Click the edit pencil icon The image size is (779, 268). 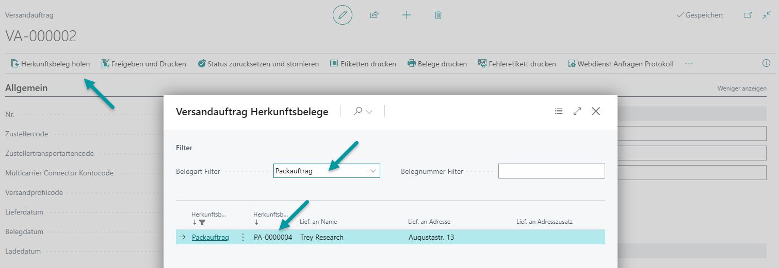pos(343,15)
